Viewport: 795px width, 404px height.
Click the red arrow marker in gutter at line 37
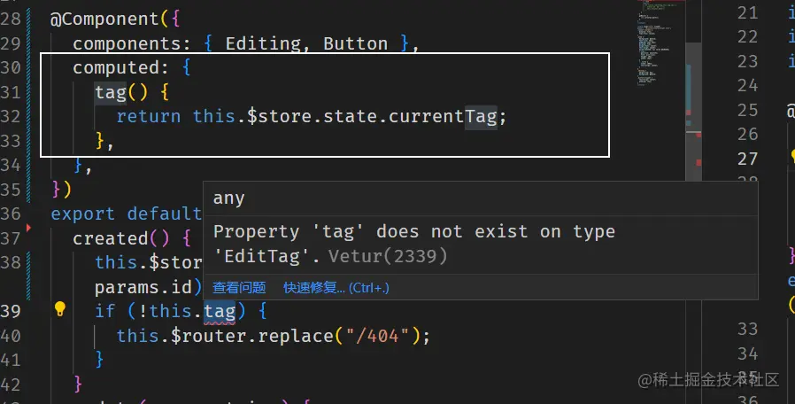(x=29, y=228)
